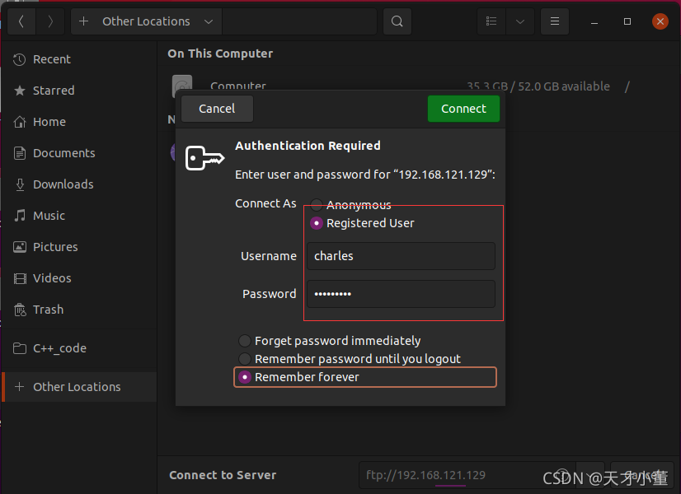This screenshot has width=681, height=494.
Task: Click the storage text '52.0 GB available'
Action: [564, 86]
